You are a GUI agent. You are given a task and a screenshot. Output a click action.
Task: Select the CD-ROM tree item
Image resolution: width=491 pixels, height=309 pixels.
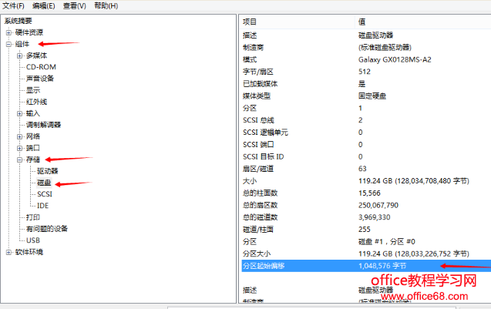pos(41,67)
